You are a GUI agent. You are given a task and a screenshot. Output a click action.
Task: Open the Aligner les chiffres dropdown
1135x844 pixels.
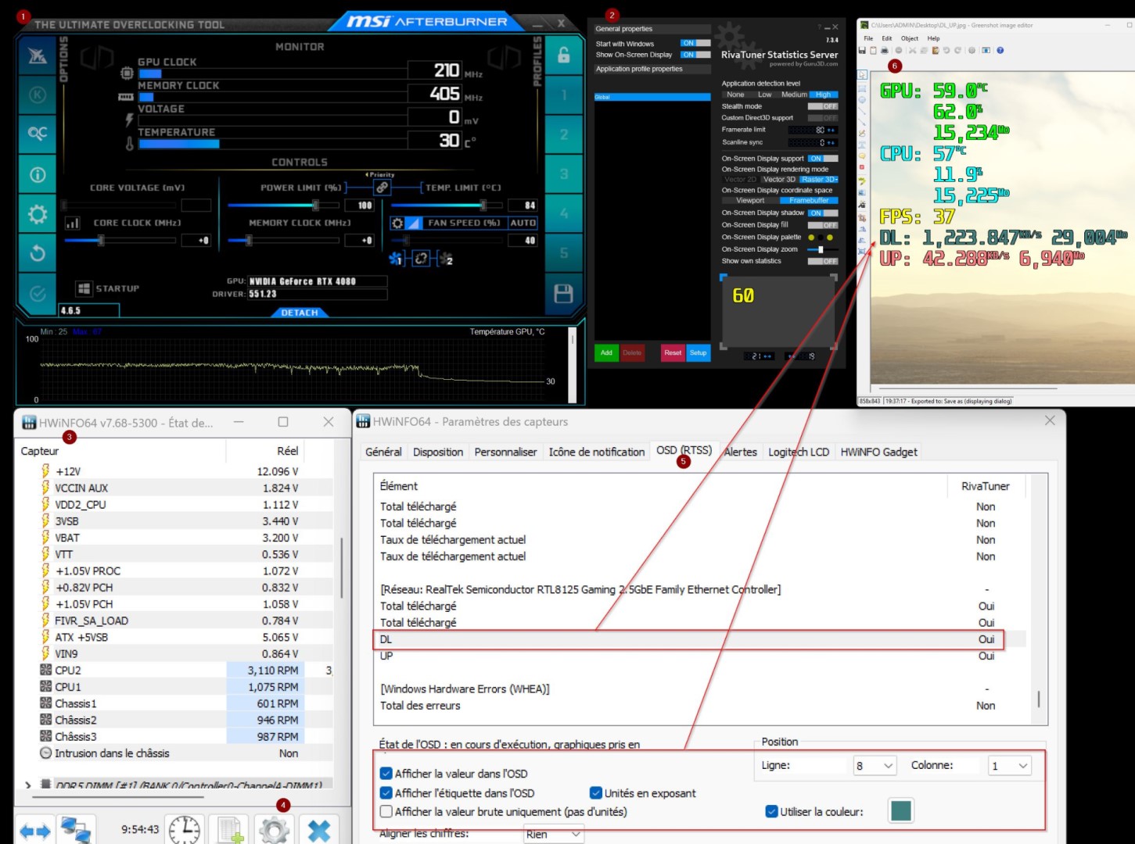(554, 835)
